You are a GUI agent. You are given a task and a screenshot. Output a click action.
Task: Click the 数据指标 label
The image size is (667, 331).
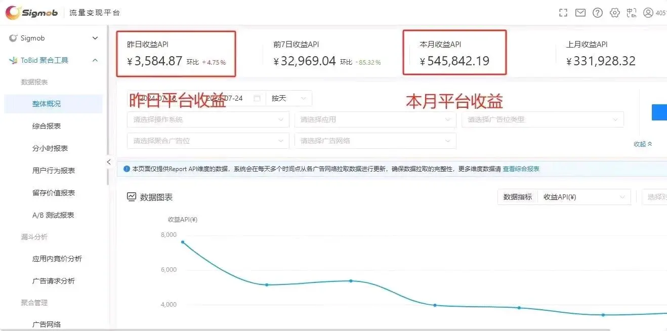(x=518, y=197)
